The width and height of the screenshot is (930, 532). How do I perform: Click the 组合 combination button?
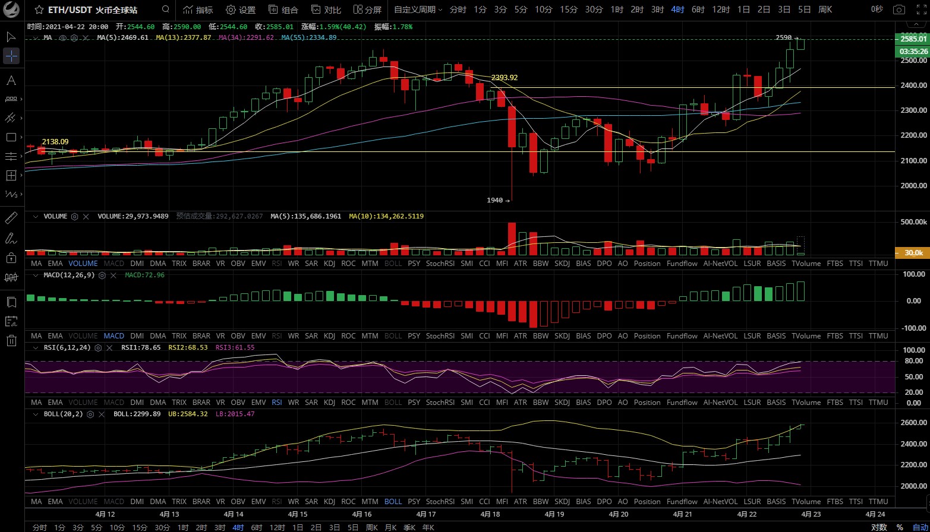pyautogui.click(x=283, y=9)
